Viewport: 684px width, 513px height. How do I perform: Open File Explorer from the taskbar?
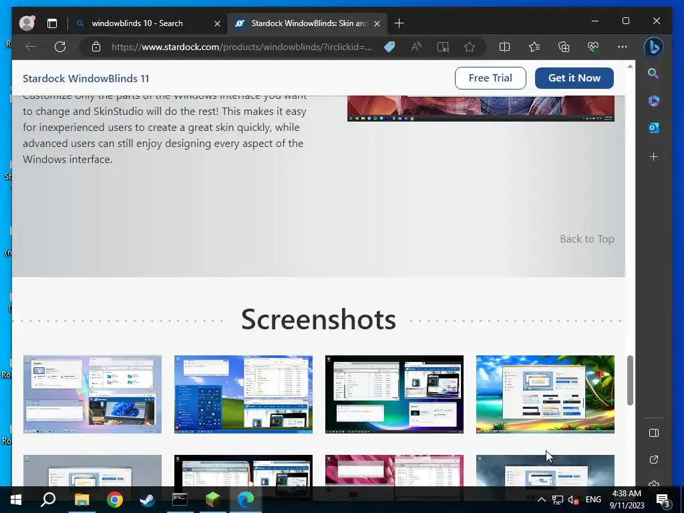(81, 500)
